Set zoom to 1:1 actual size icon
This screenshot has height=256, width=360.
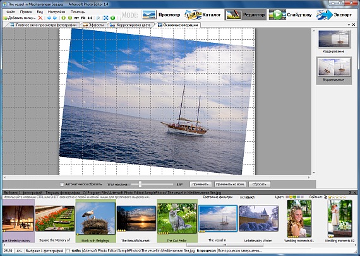click(90, 18)
